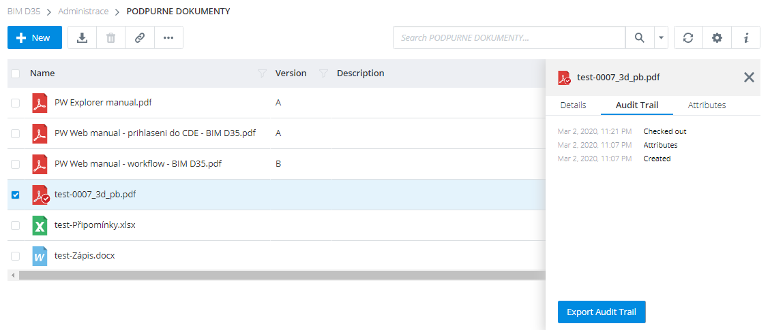Open the Name column filter
Image resolution: width=770 pixels, height=330 pixels.
click(x=262, y=73)
